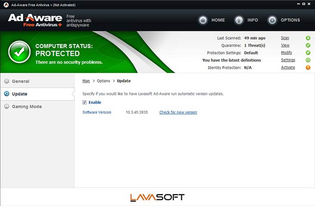Screen dimensions: 315x206
Task: Click the General sidebar bullet icon
Action: click(x=6, y=81)
